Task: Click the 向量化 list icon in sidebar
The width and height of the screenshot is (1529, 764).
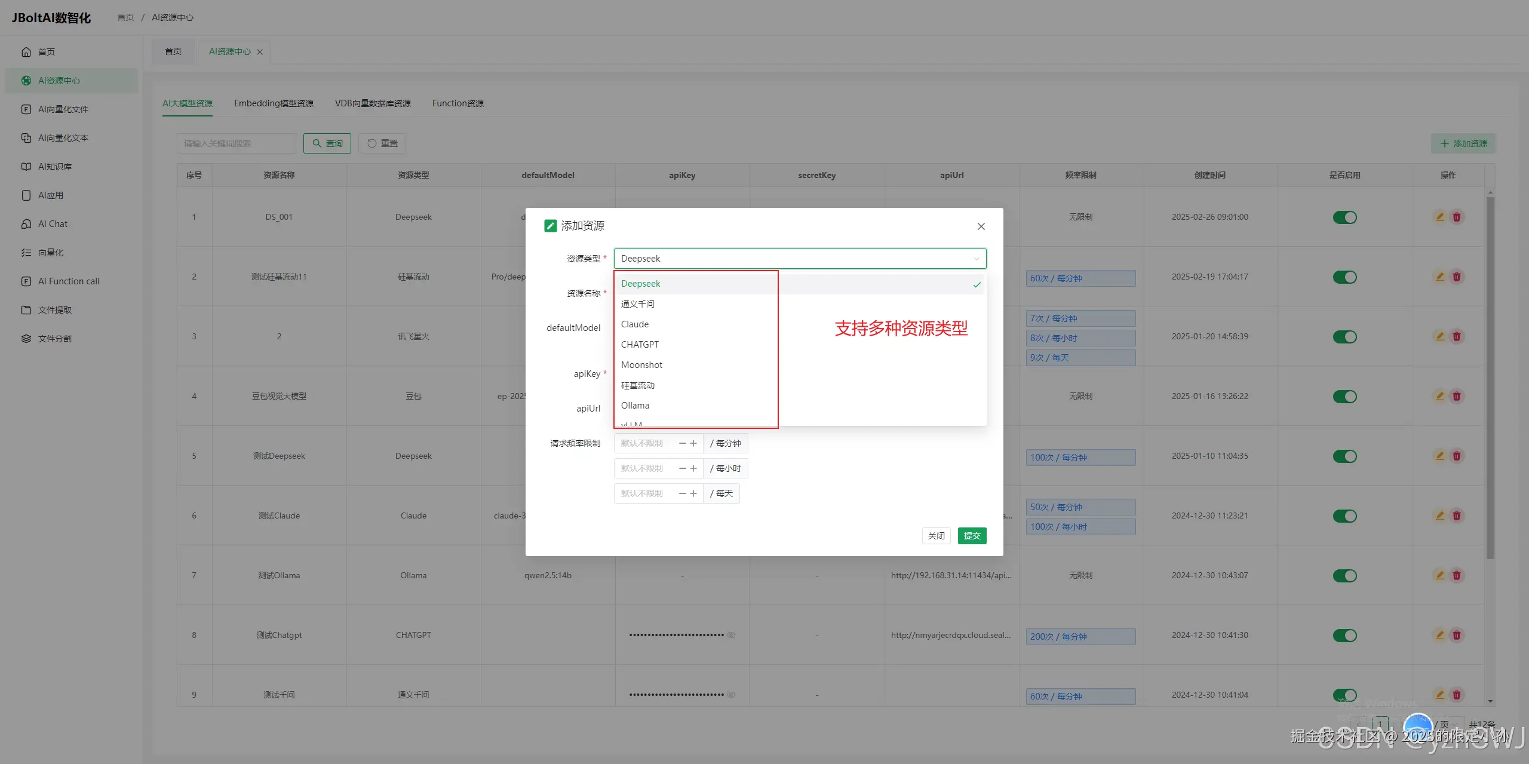Action: [x=26, y=253]
